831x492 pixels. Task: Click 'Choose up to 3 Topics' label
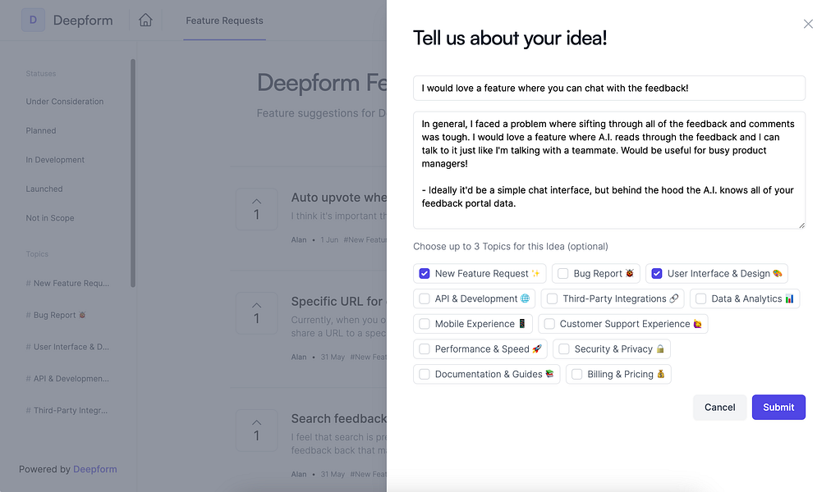pyautogui.click(x=511, y=247)
